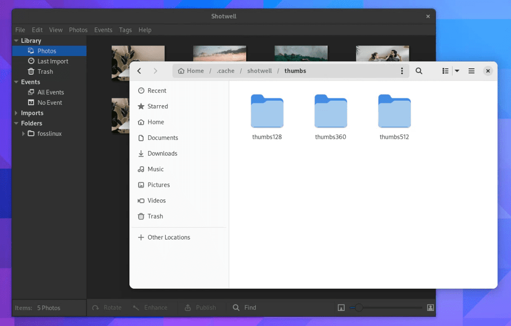Screen dimensions: 511x326
Task: Collapse the Library section
Action: [16, 41]
